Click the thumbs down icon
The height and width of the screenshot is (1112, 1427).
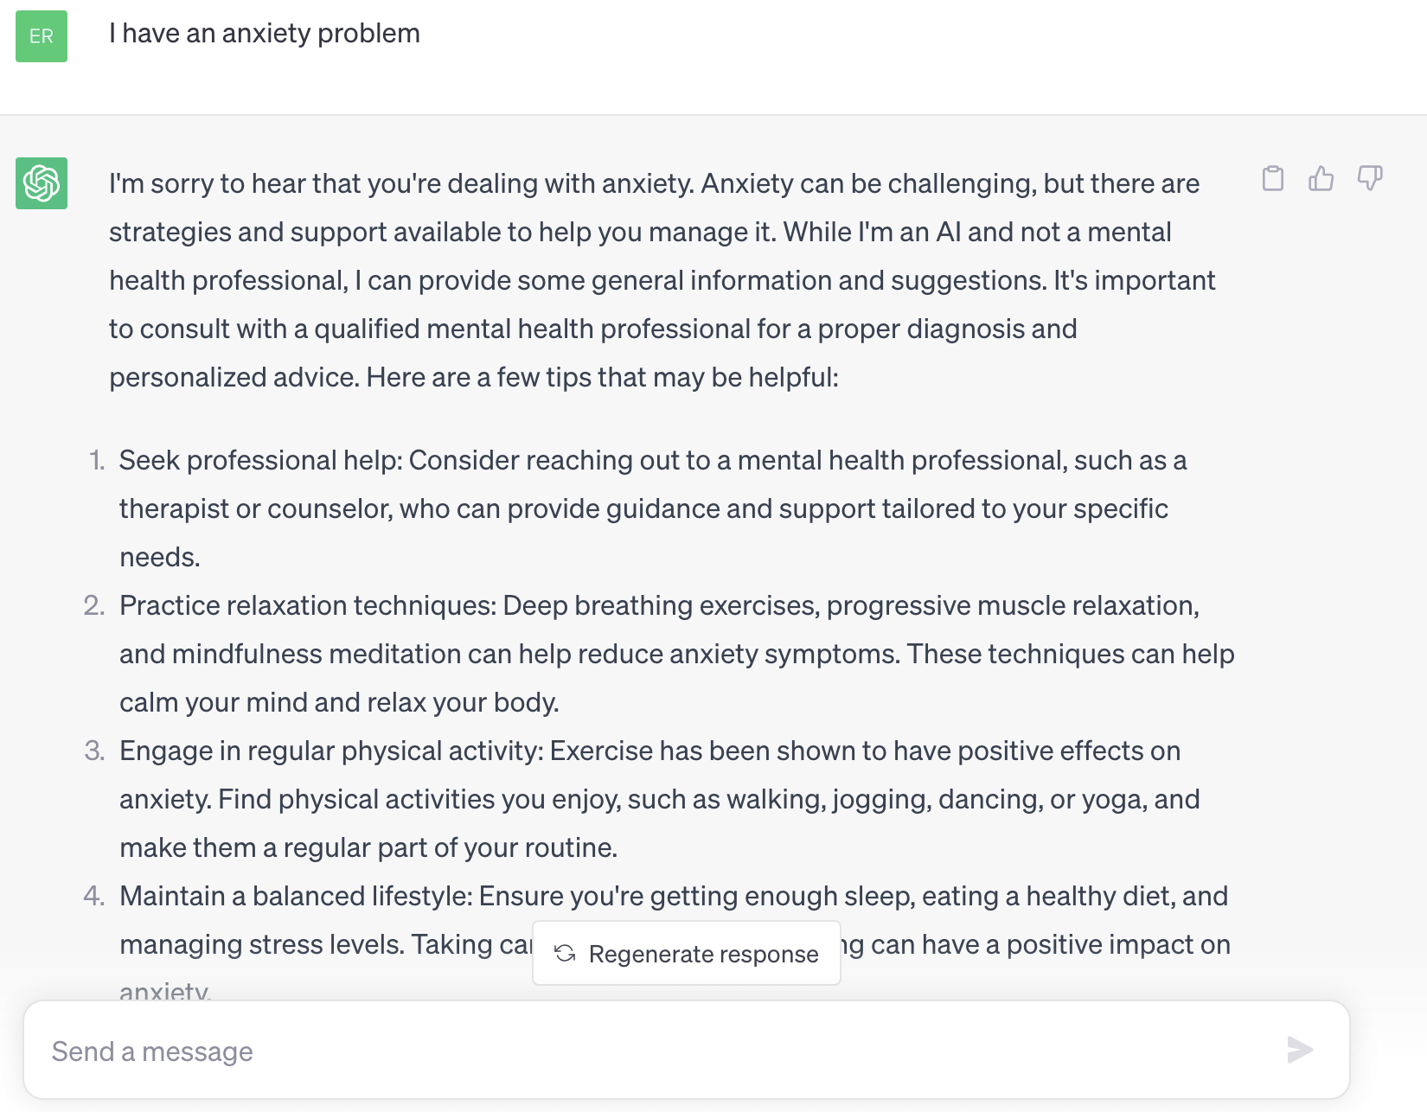[1369, 178]
